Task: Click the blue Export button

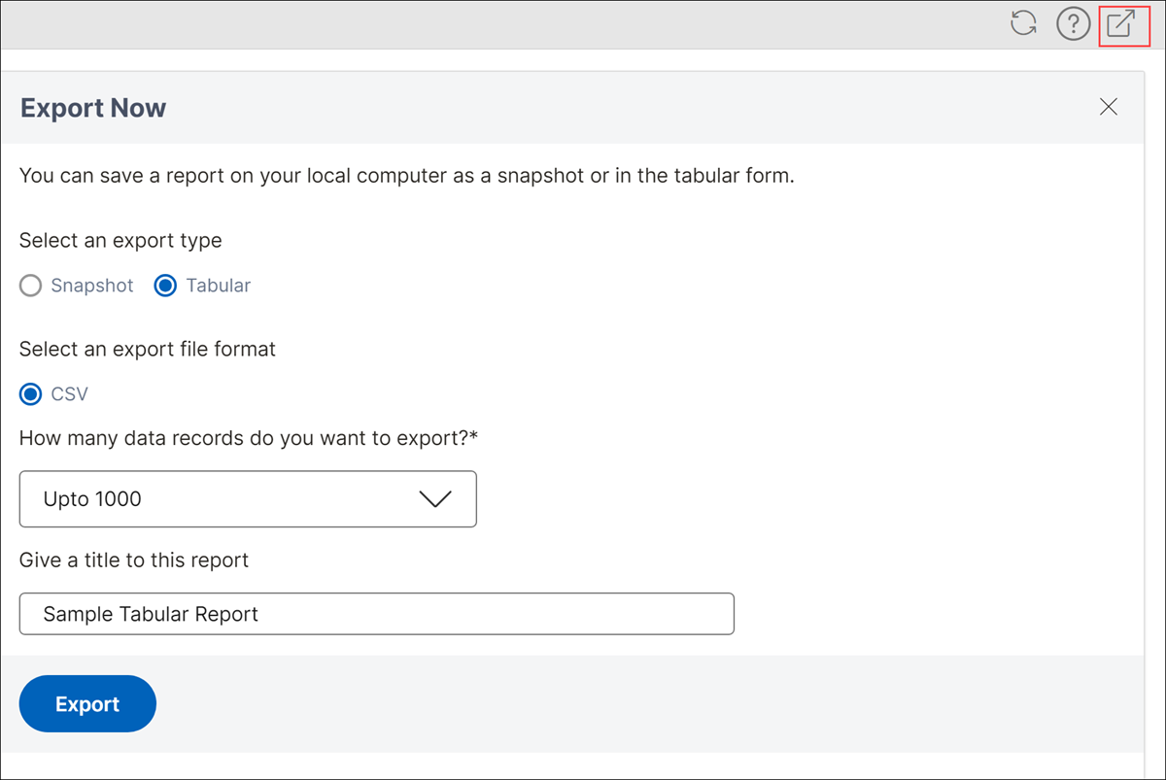Action: tap(87, 704)
